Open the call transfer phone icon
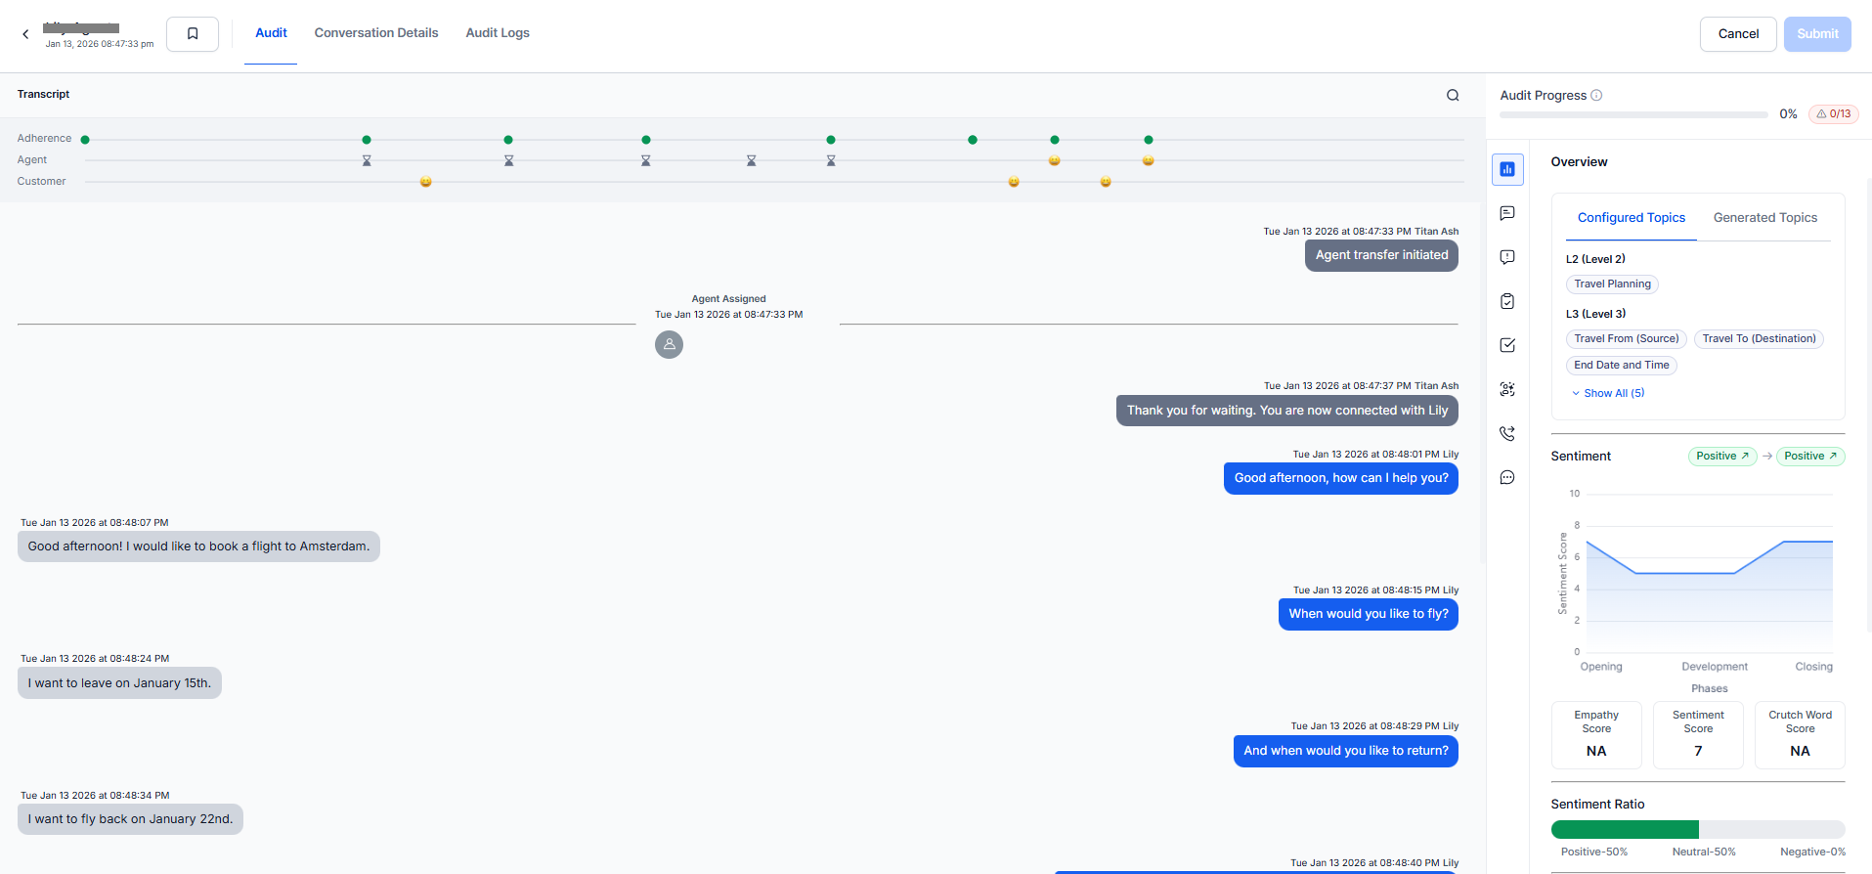 point(1507,433)
